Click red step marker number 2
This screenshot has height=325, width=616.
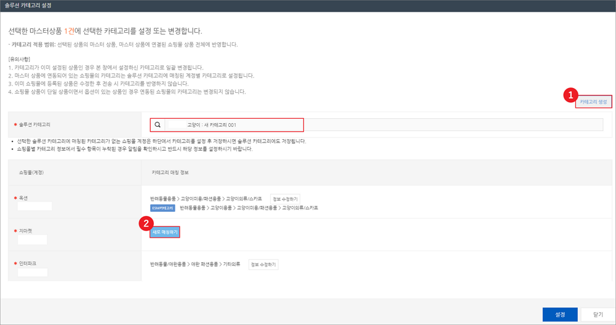[145, 224]
